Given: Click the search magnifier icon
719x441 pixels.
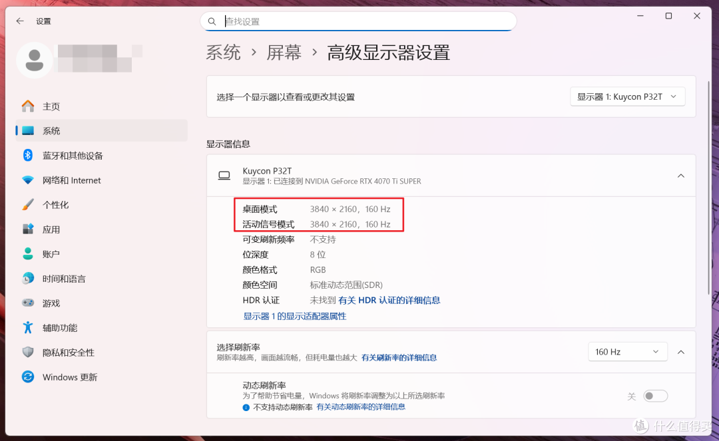Looking at the screenshot, I should pos(212,21).
